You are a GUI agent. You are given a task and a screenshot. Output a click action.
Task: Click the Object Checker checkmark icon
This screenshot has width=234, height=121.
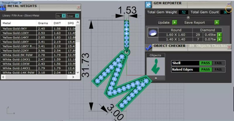coord(149,47)
